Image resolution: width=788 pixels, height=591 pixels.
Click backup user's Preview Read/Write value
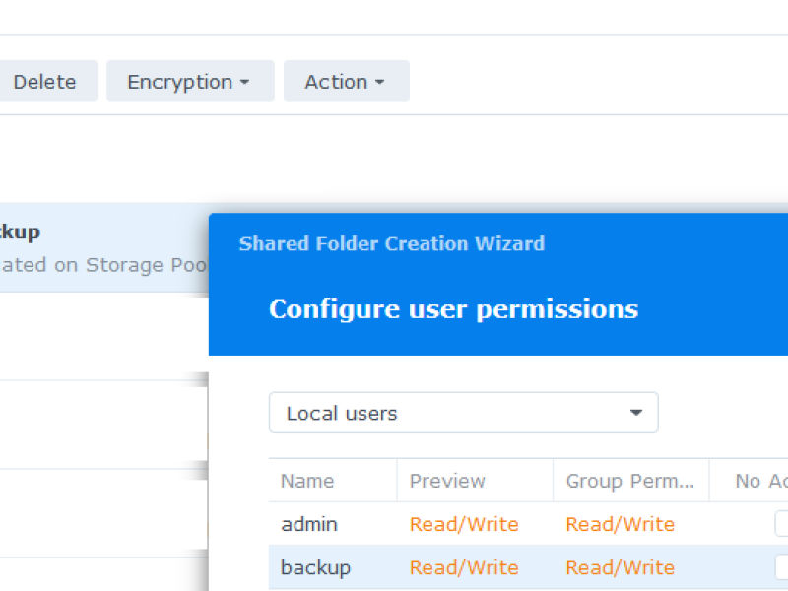(x=464, y=567)
